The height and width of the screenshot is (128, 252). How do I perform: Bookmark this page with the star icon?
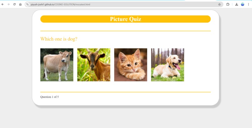click(x=219, y=4)
